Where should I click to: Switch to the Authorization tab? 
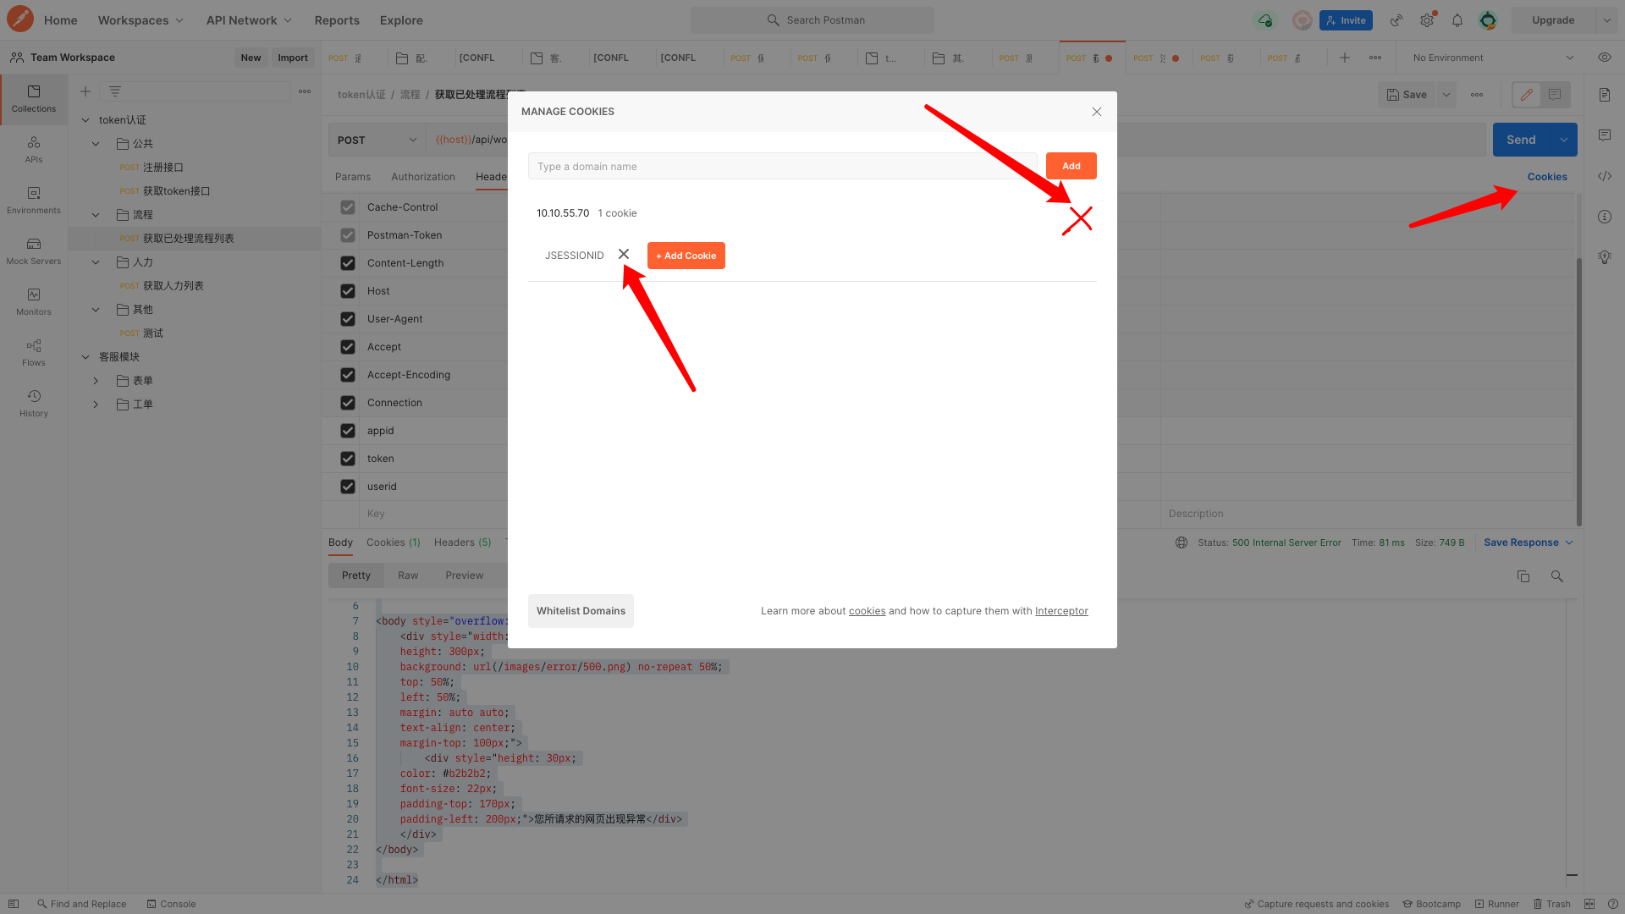[x=422, y=177]
